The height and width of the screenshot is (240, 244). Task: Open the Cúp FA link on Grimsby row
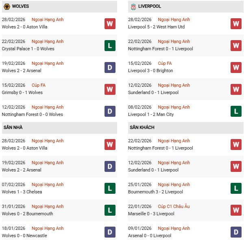(x=38, y=85)
